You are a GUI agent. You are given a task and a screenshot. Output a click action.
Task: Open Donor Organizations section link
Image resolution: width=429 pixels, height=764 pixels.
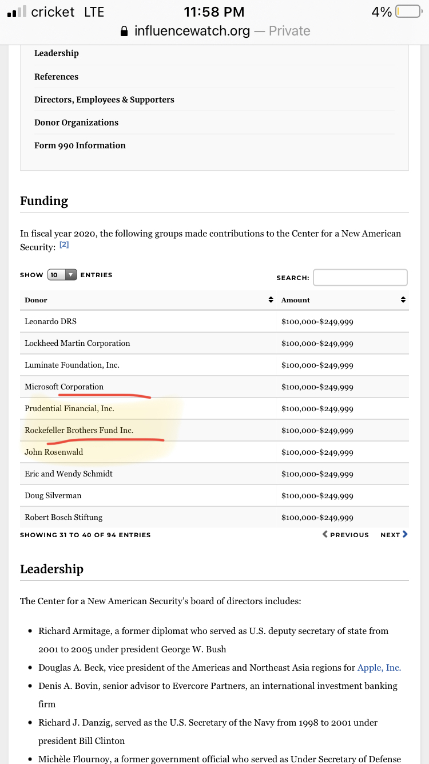coord(76,123)
